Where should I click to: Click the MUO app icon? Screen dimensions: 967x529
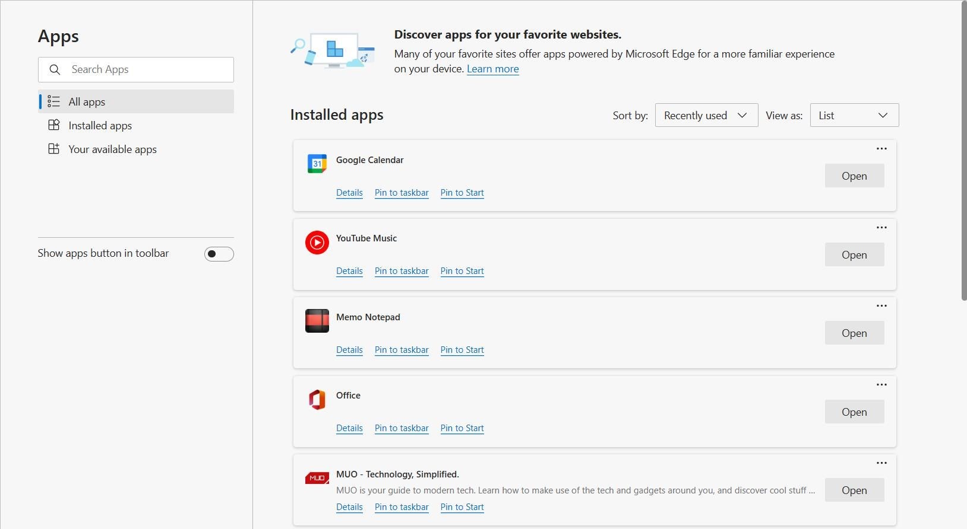click(317, 478)
